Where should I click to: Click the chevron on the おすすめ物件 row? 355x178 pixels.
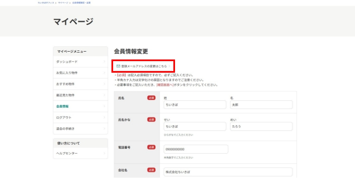tap(104, 84)
